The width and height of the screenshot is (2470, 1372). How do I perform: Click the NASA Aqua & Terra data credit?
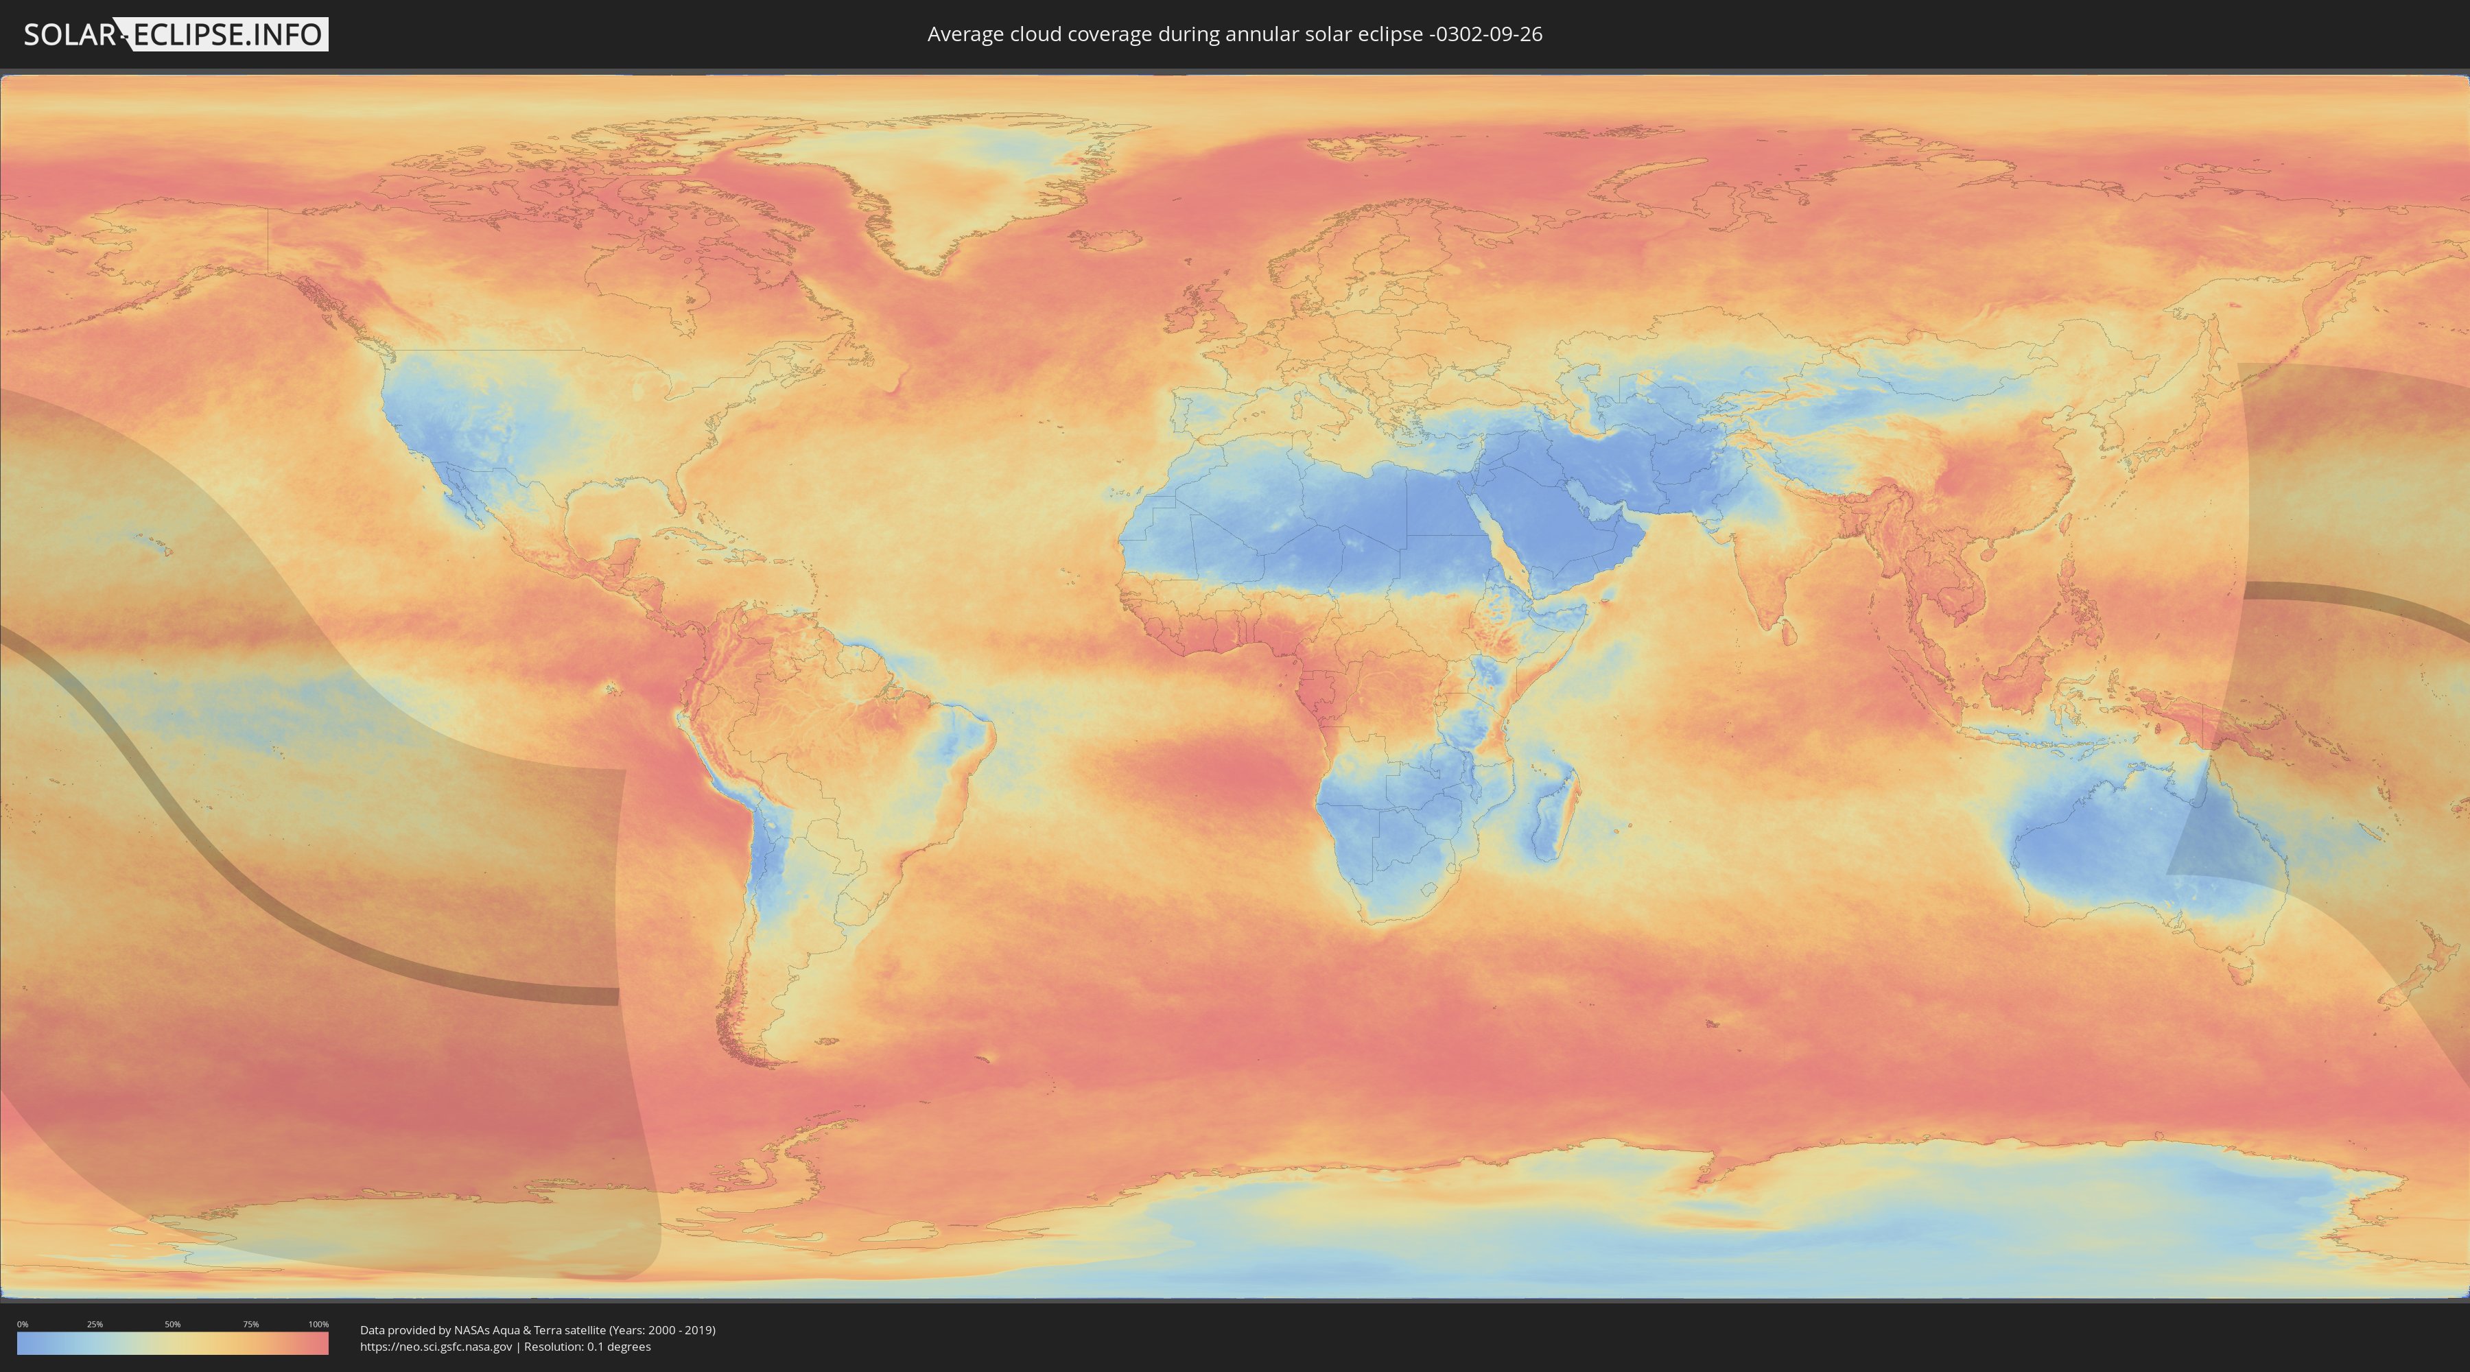pos(537,1330)
